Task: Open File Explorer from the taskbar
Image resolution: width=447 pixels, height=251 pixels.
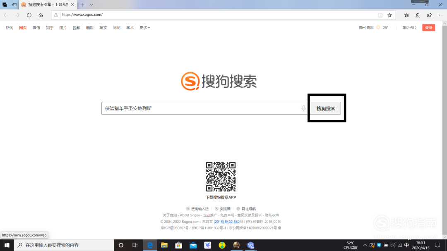Action: (164, 245)
